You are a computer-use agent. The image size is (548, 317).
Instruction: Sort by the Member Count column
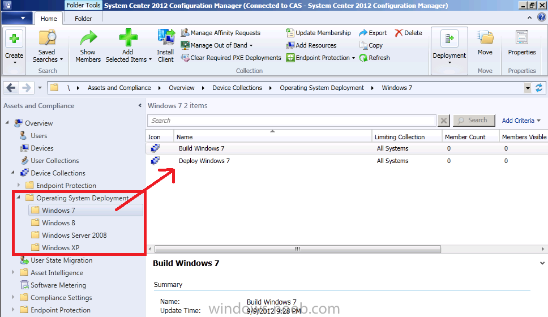click(470, 137)
